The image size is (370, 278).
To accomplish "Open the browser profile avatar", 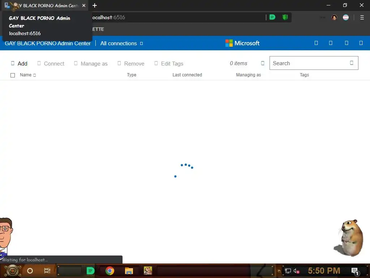I will (x=334, y=17).
